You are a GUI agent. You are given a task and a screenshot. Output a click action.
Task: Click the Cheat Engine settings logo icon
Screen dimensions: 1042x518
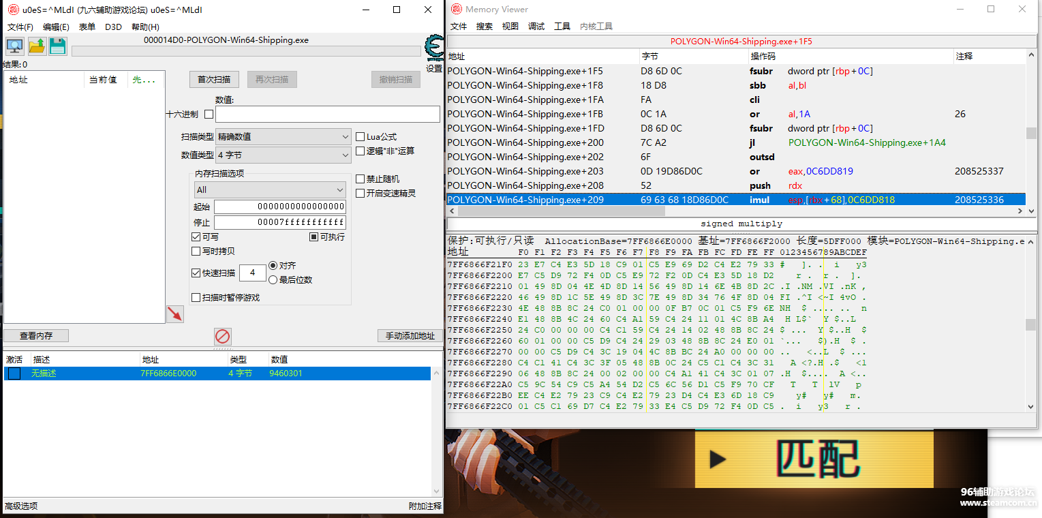433,49
